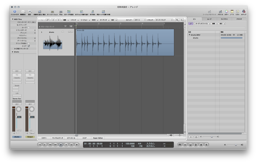Viewport: 257px width, 163px height.
Task: Click the Pause transport button
Action: coord(72,145)
